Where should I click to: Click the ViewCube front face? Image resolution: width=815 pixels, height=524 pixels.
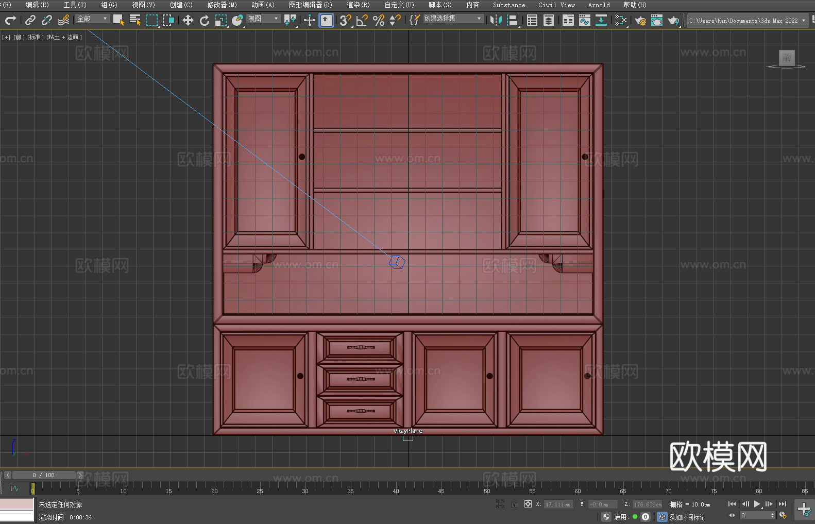tap(787, 57)
